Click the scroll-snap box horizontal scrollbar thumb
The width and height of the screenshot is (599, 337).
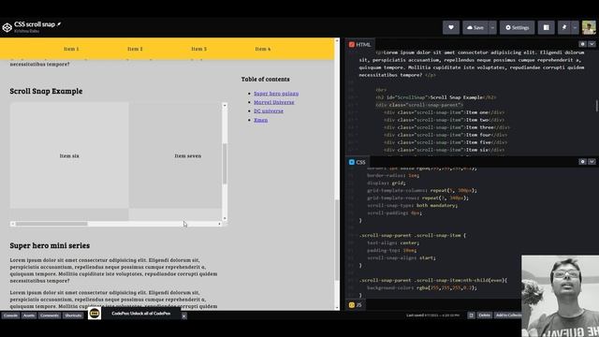[51, 224]
